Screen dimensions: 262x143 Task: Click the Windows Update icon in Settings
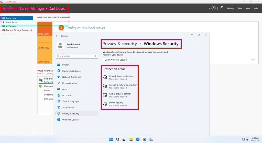(x=59, y=120)
